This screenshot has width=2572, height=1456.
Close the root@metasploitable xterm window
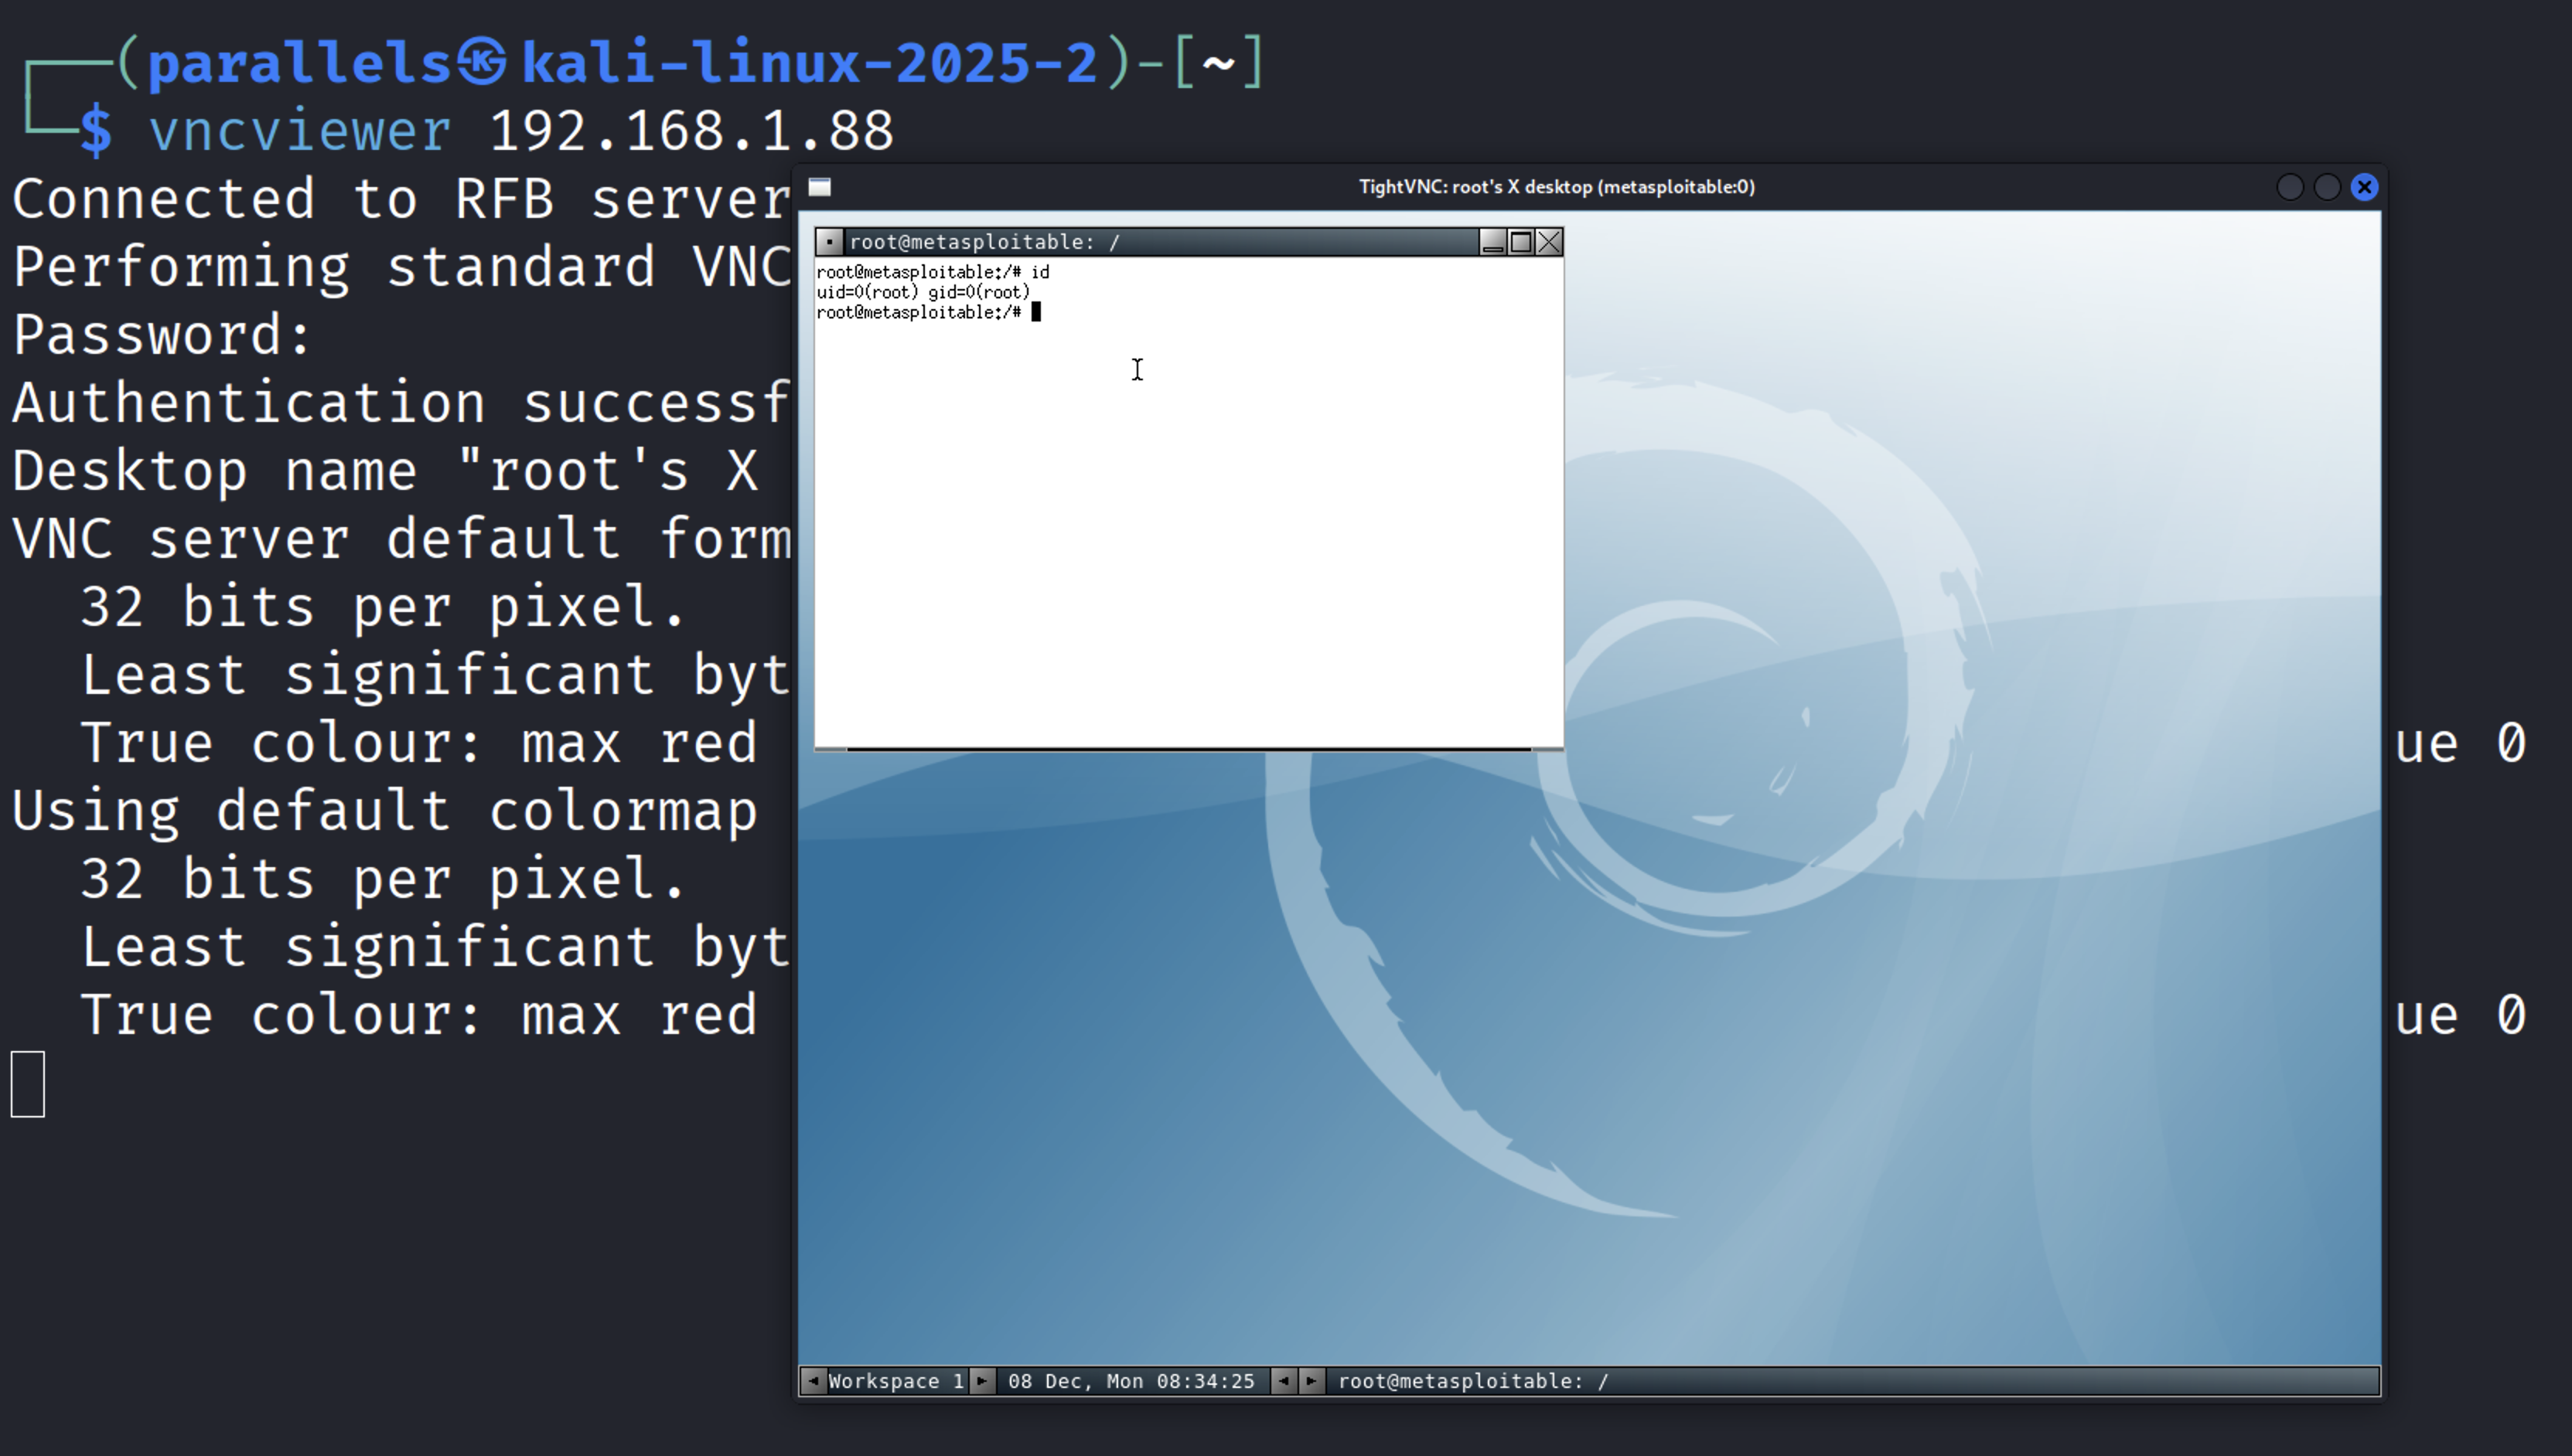coord(1549,242)
